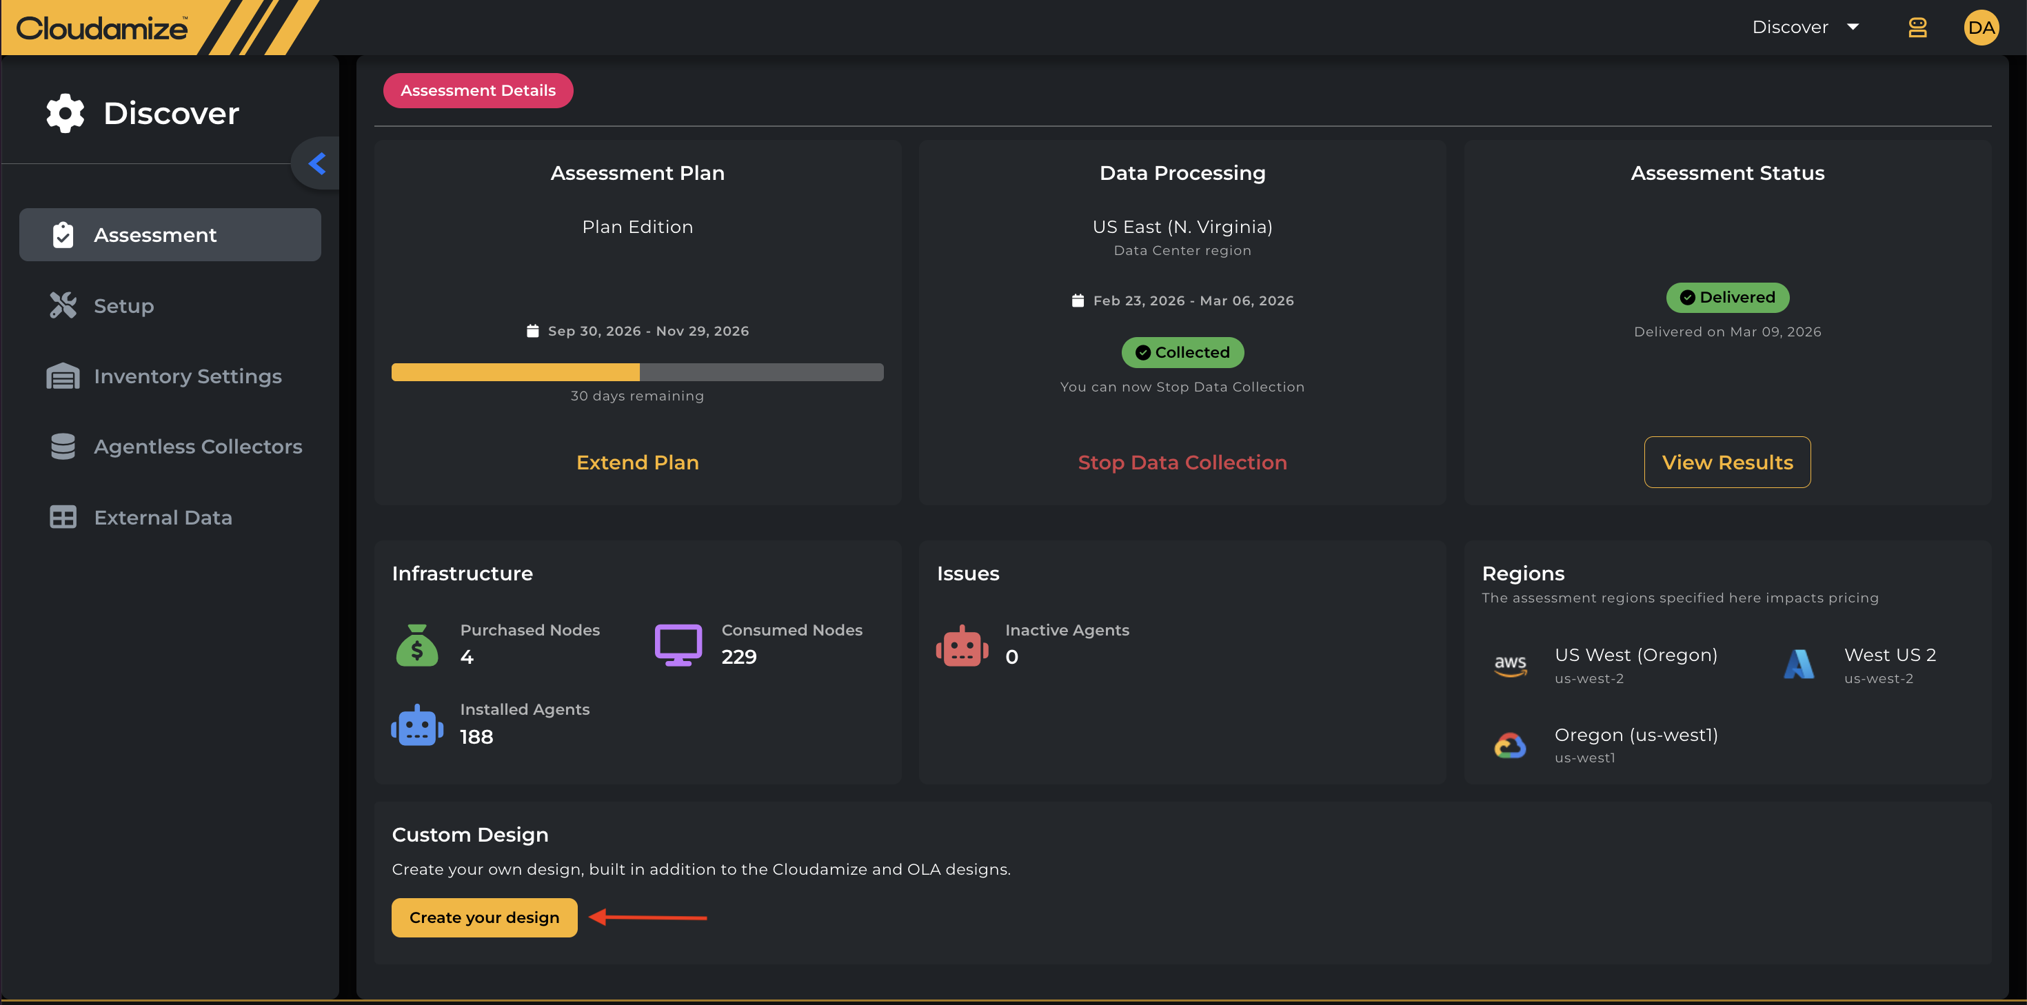Open the DA user avatar menu
Viewport: 2027px width, 1005px height.
tap(1981, 28)
